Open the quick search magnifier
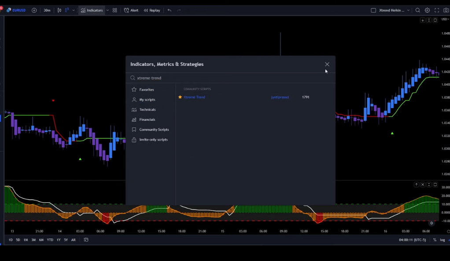Viewport: 450px width, 261px height. 418,10
